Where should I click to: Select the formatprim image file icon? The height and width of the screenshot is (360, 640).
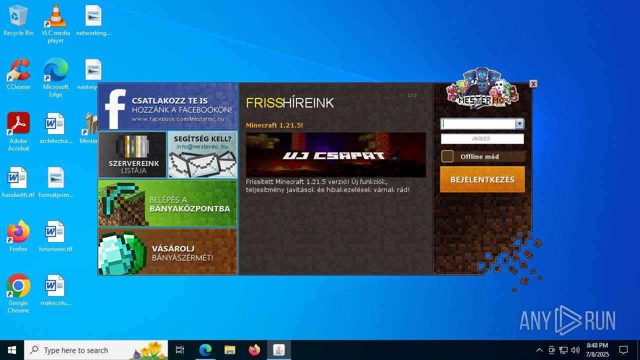coord(55,183)
